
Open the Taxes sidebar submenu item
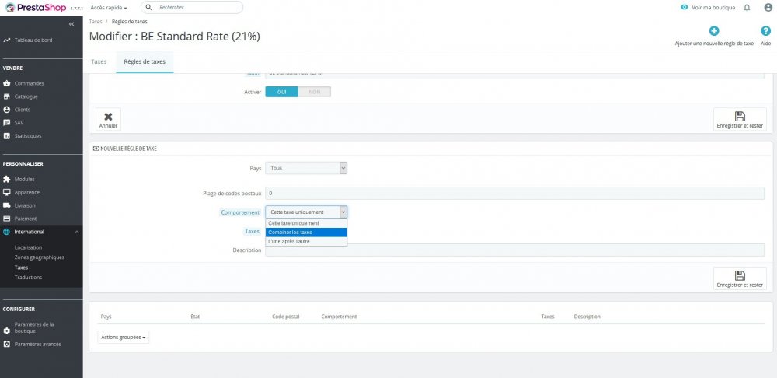pos(21,268)
